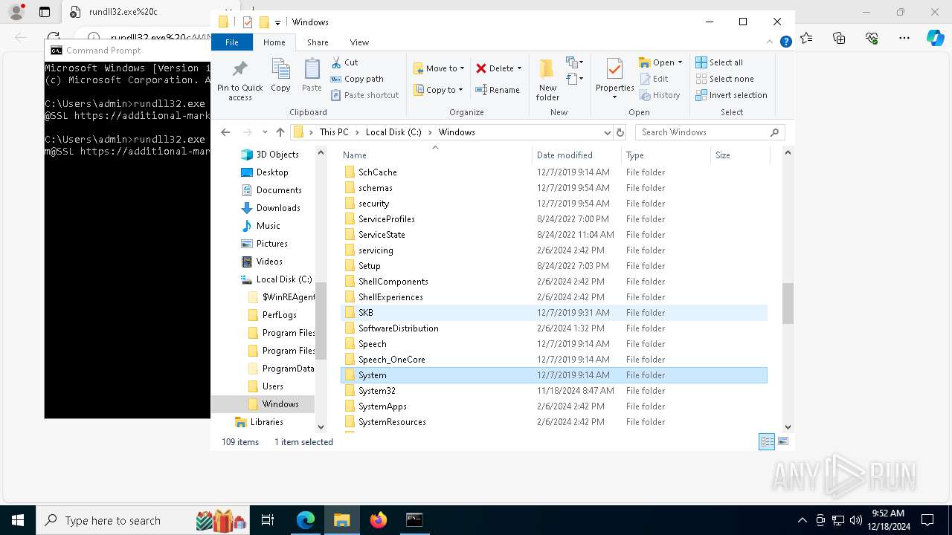Switch to the Share ribbon tab
Viewport: 952px width, 535px height.
coord(318,42)
